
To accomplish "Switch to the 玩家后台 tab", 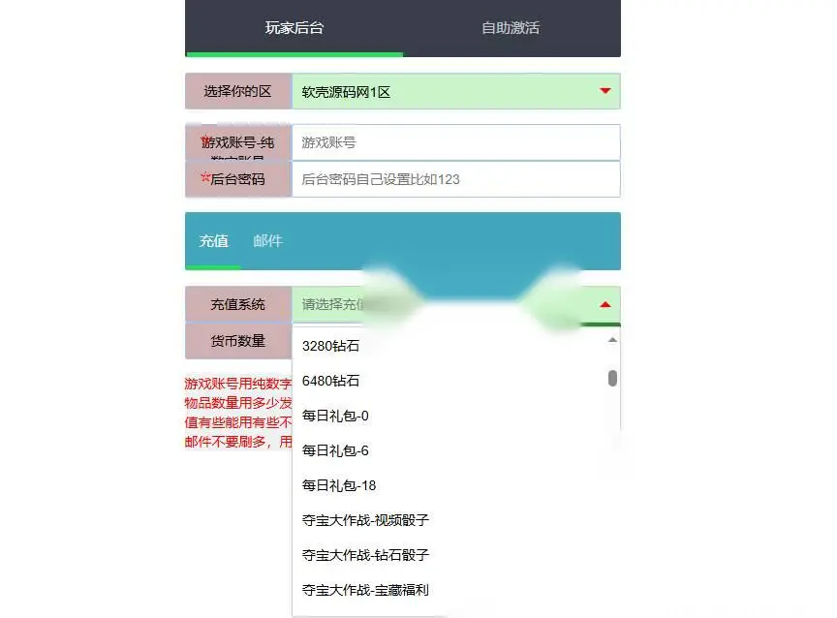I will [x=294, y=28].
